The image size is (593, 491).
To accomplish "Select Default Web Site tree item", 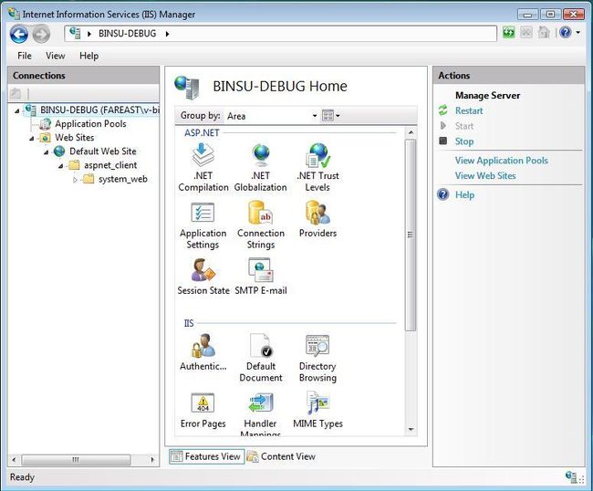I will [102, 151].
